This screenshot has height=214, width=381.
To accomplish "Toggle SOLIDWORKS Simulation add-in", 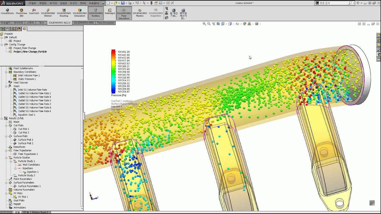I will click(80, 12).
